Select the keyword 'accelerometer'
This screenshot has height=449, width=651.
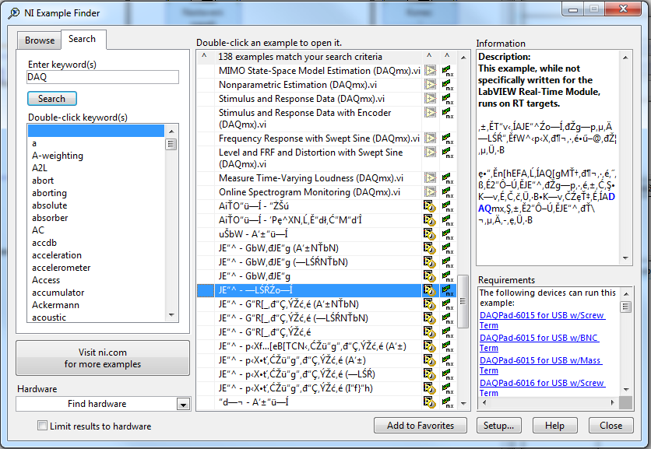62,268
